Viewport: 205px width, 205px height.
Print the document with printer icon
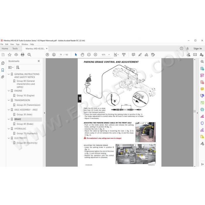(23, 55)
